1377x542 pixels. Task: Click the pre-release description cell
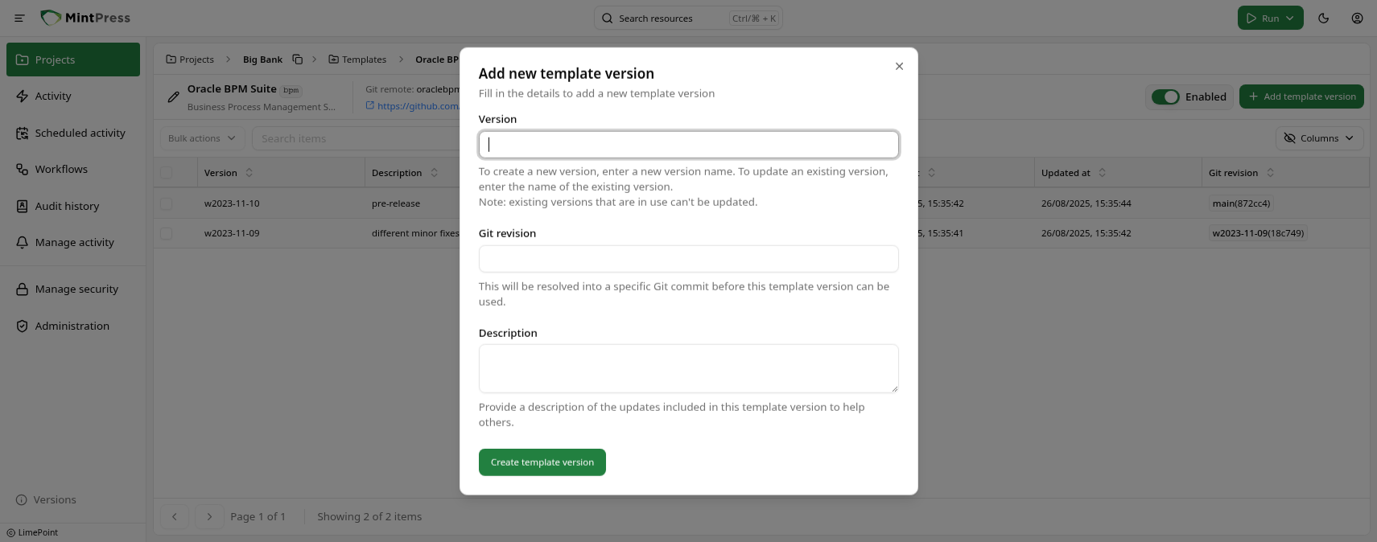tap(396, 203)
